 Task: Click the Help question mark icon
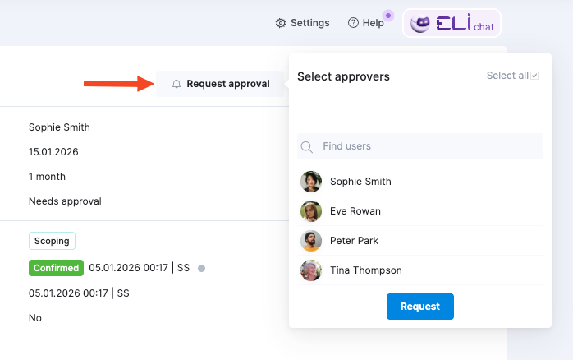[353, 23]
